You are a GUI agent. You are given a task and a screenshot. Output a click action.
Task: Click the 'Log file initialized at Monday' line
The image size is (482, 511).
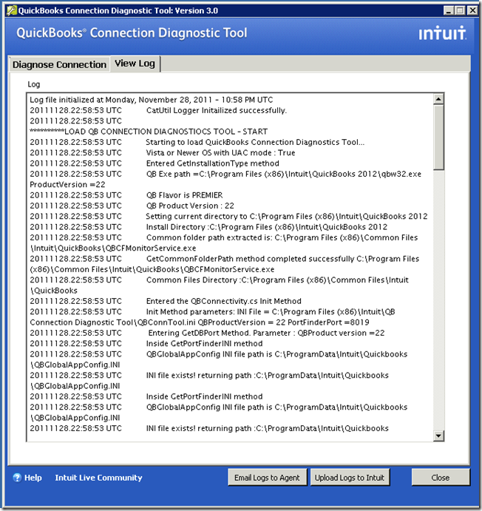[x=152, y=100]
